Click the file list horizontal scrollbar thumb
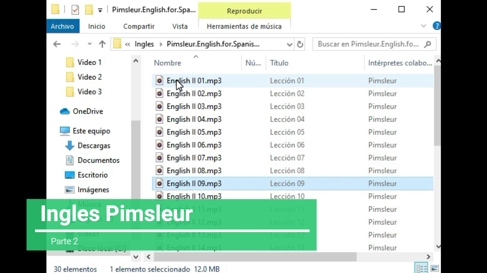Image resolution: width=487 pixels, height=273 pixels. click(x=255, y=257)
